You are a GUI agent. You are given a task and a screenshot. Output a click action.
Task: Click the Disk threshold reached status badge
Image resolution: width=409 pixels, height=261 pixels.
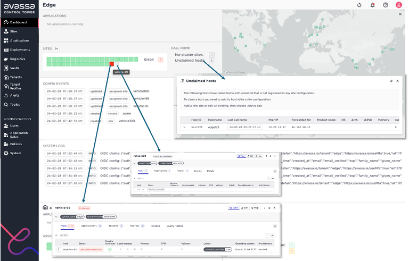(x=91, y=249)
